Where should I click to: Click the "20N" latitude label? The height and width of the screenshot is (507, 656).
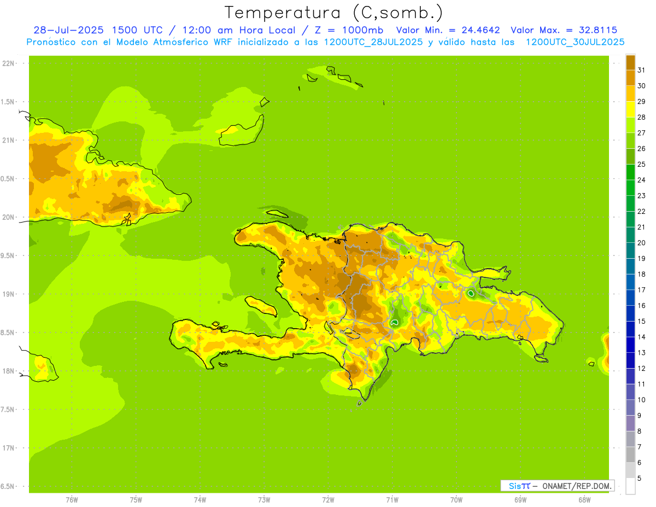point(8,217)
